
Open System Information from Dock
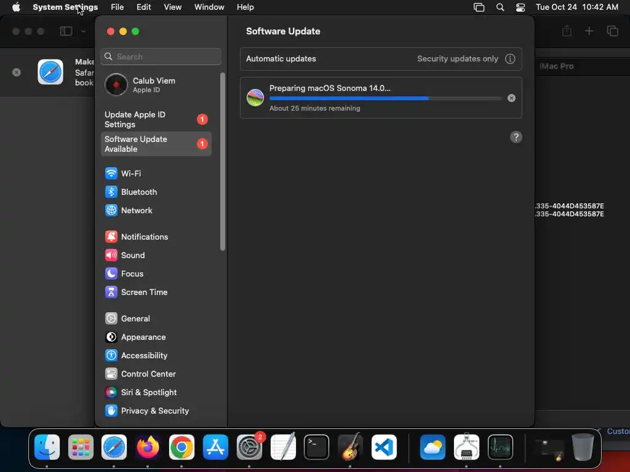(x=466, y=447)
